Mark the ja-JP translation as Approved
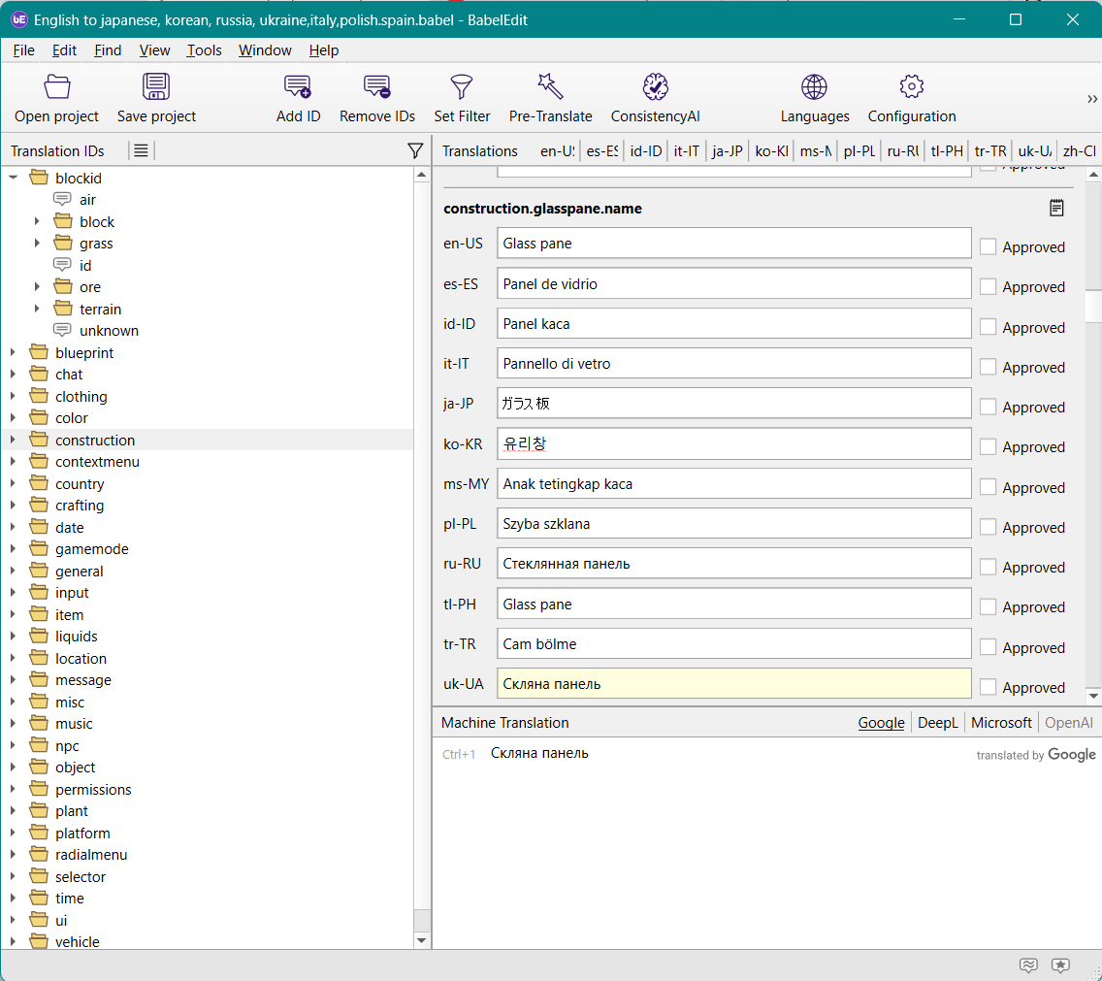 coord(988,408)
